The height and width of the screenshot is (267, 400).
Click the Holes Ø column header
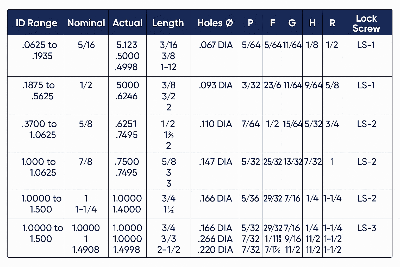(x=215, y=23)
